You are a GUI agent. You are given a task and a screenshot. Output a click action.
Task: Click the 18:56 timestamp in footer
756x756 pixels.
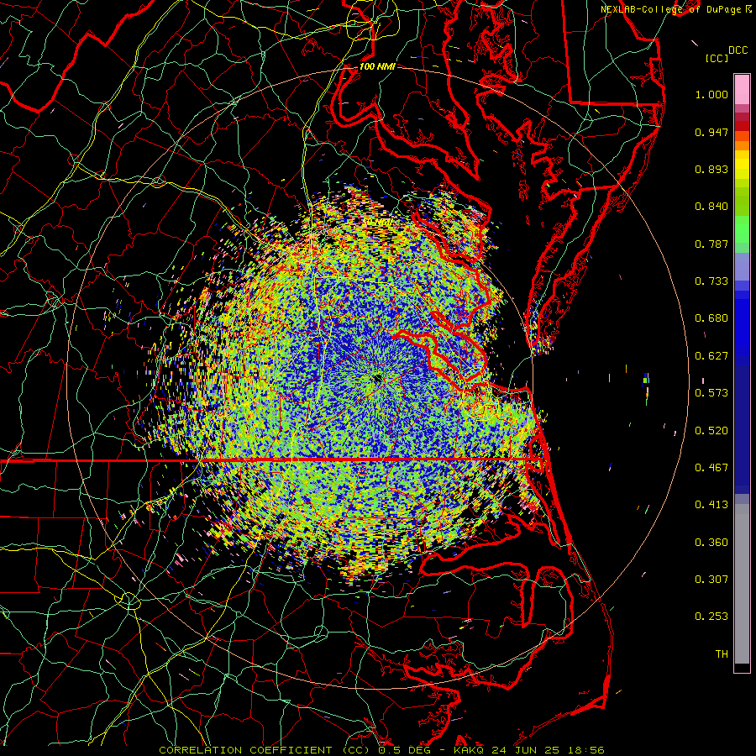coord(585,750)
